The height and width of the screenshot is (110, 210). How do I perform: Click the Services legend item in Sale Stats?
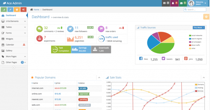point(199,91)
